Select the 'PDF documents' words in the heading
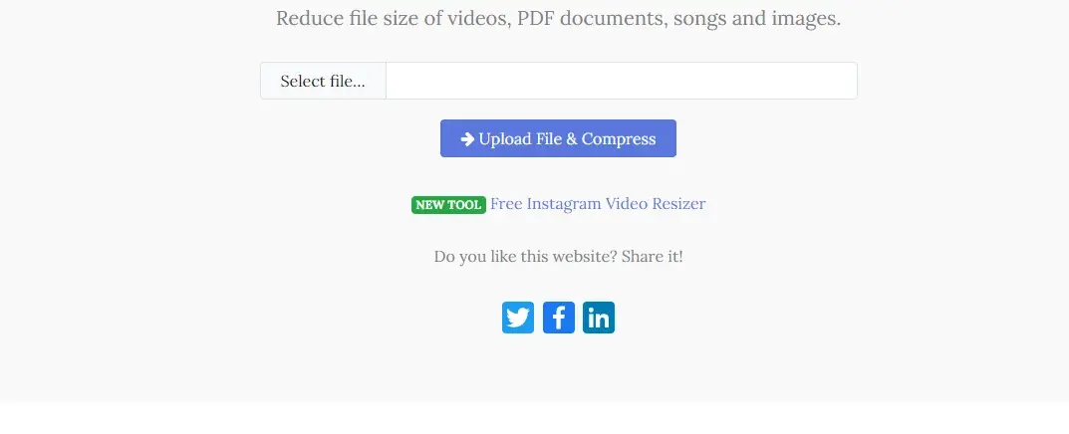1069x434 pixels. click(591, 18)
